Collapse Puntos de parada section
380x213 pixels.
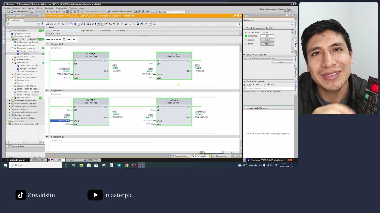pyautogui.click(x=244, y=81)
